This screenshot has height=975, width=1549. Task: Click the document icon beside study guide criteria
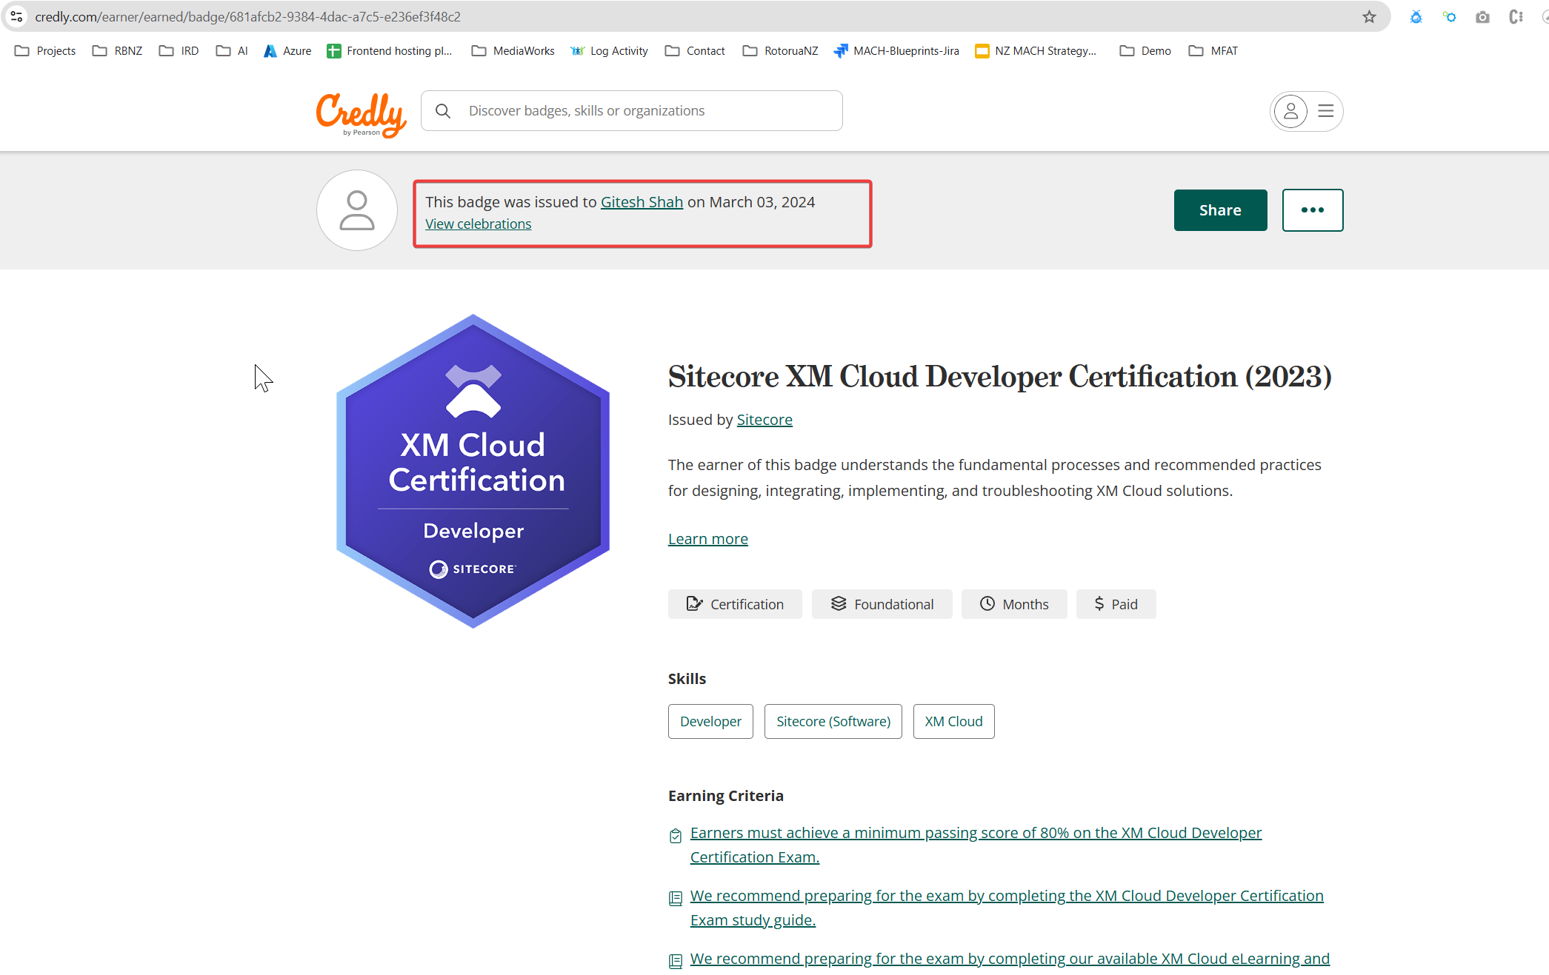(676, 899)
